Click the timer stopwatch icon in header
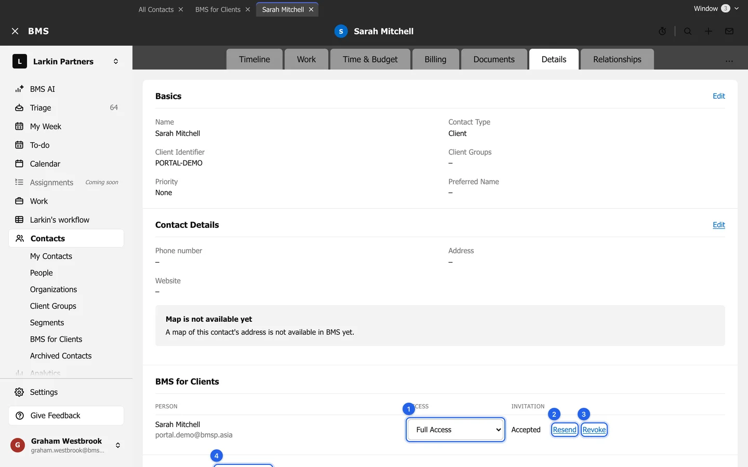Image resolution: width=748 pixels, height=467 pixels. tap(662, 31)
